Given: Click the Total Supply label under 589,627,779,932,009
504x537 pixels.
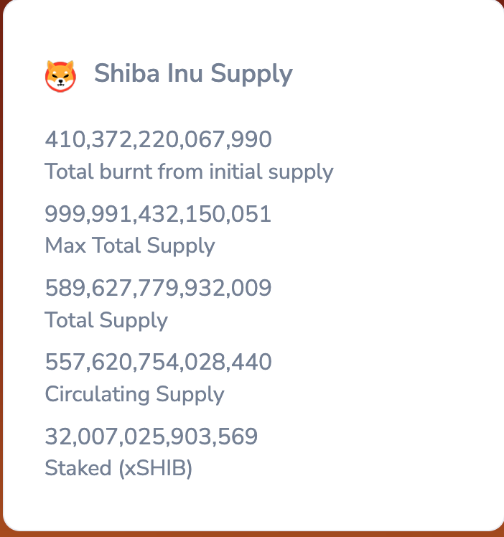Looking at the screenshot, I should 106,319.
